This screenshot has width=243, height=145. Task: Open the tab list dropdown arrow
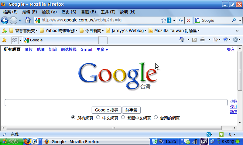point(20,40)
